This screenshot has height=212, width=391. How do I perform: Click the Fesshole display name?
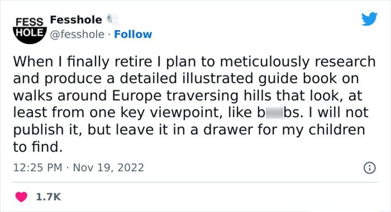[76, 20]
